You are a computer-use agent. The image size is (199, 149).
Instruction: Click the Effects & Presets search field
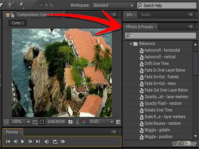(161, 35)
